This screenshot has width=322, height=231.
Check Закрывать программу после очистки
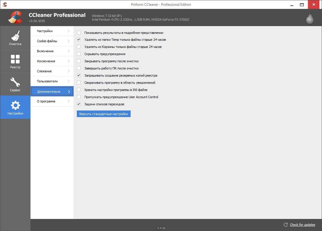pos(79,61)
